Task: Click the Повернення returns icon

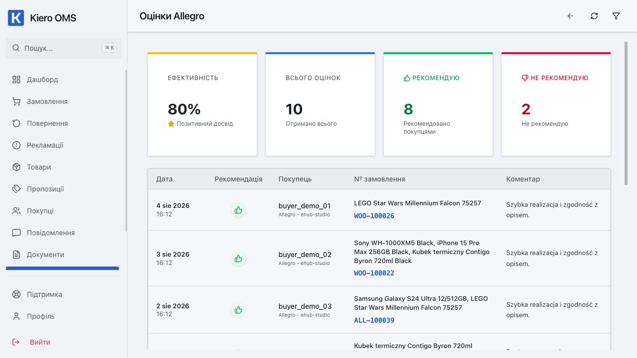Action: pyautogui.click(x=16, y=123)
